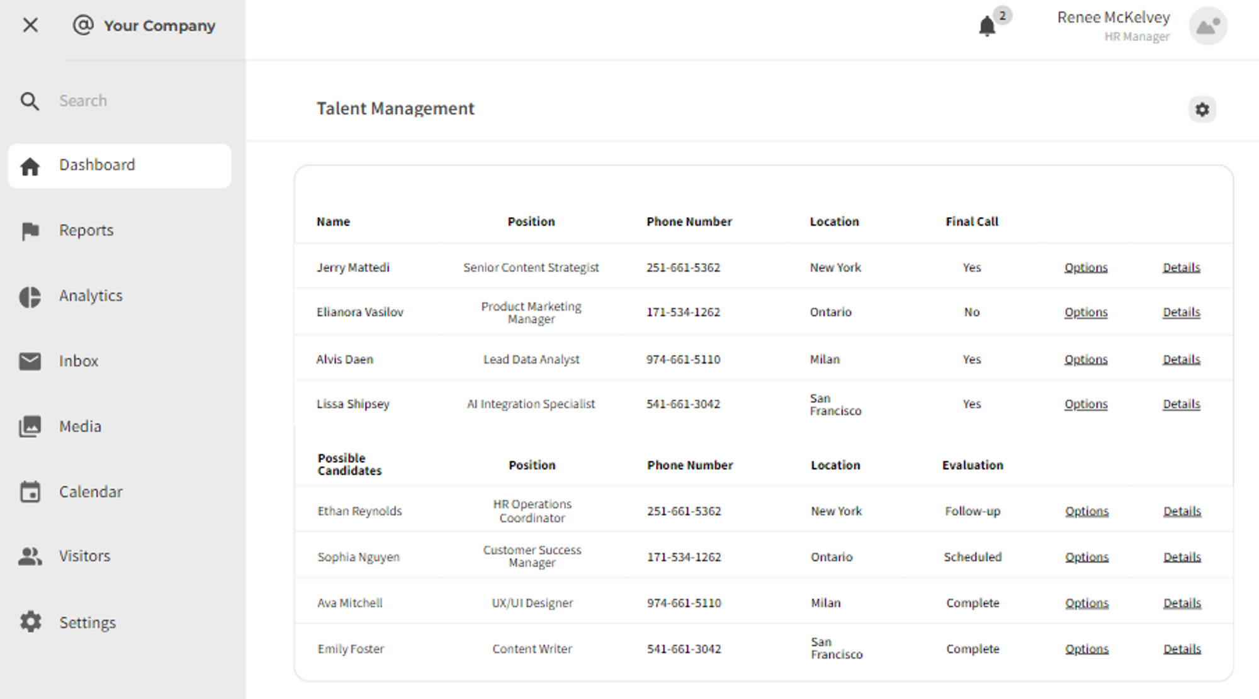Open Options for Ethan Reynolds

point(1087,511)
